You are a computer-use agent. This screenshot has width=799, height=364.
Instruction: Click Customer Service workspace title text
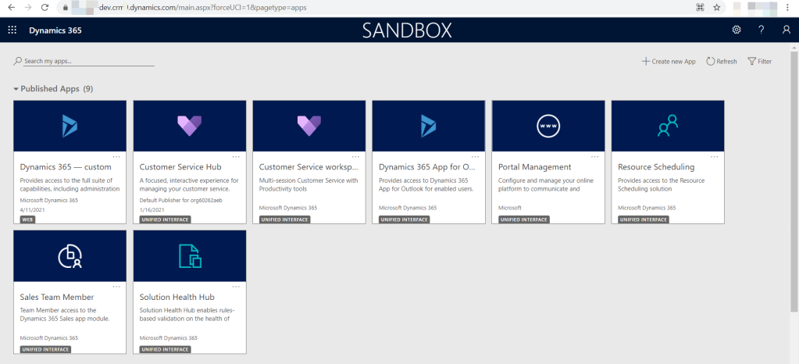pyautogui.click(x=309, y=167)
